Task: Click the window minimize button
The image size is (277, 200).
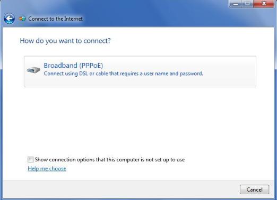Action: (x=235, y=4)
